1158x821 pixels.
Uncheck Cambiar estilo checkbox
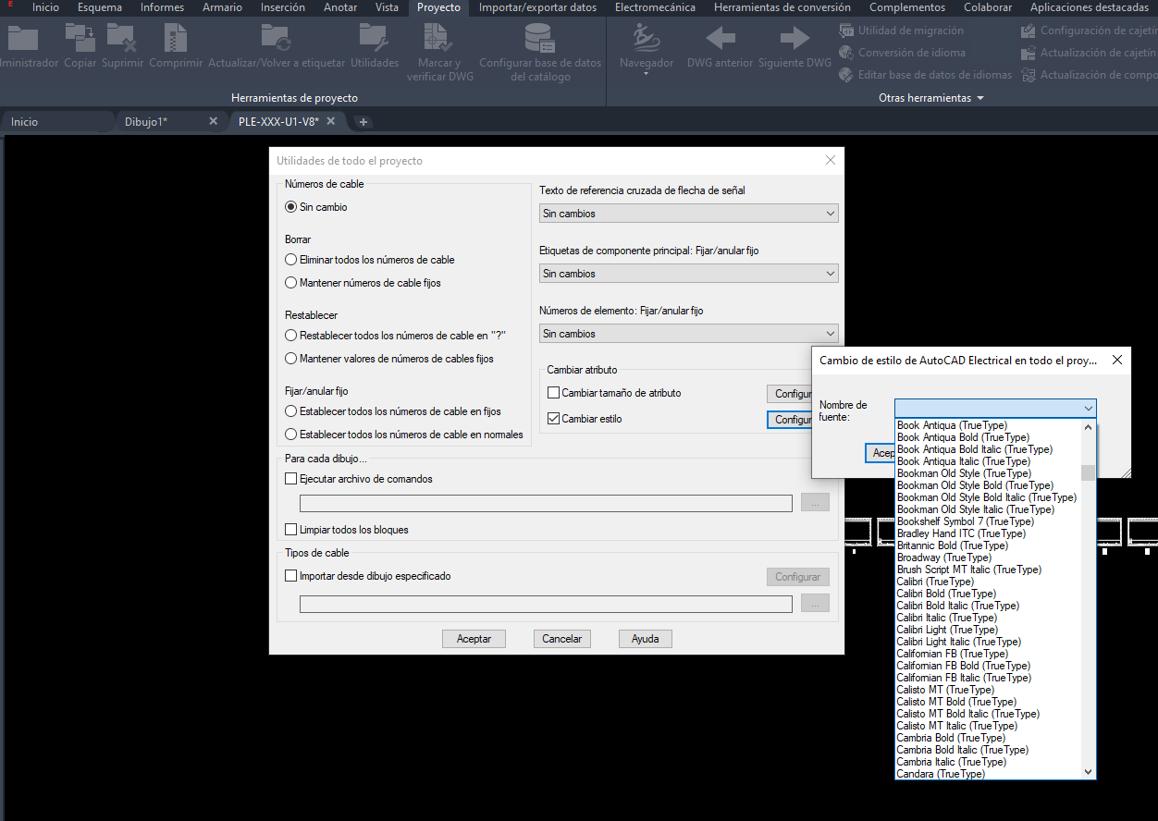click(x=554, y=419)
